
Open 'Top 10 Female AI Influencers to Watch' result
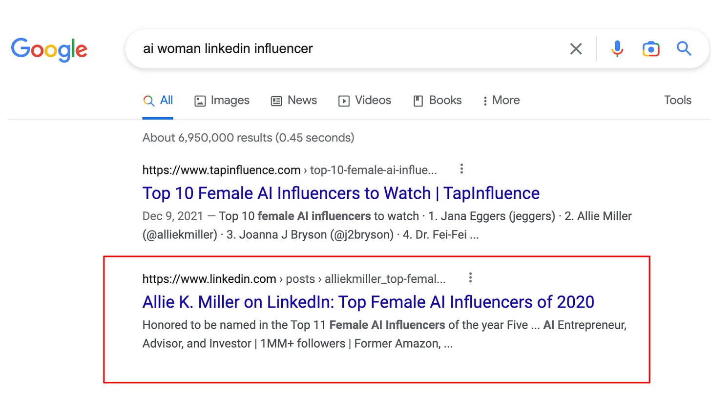(x=341, y=193)
